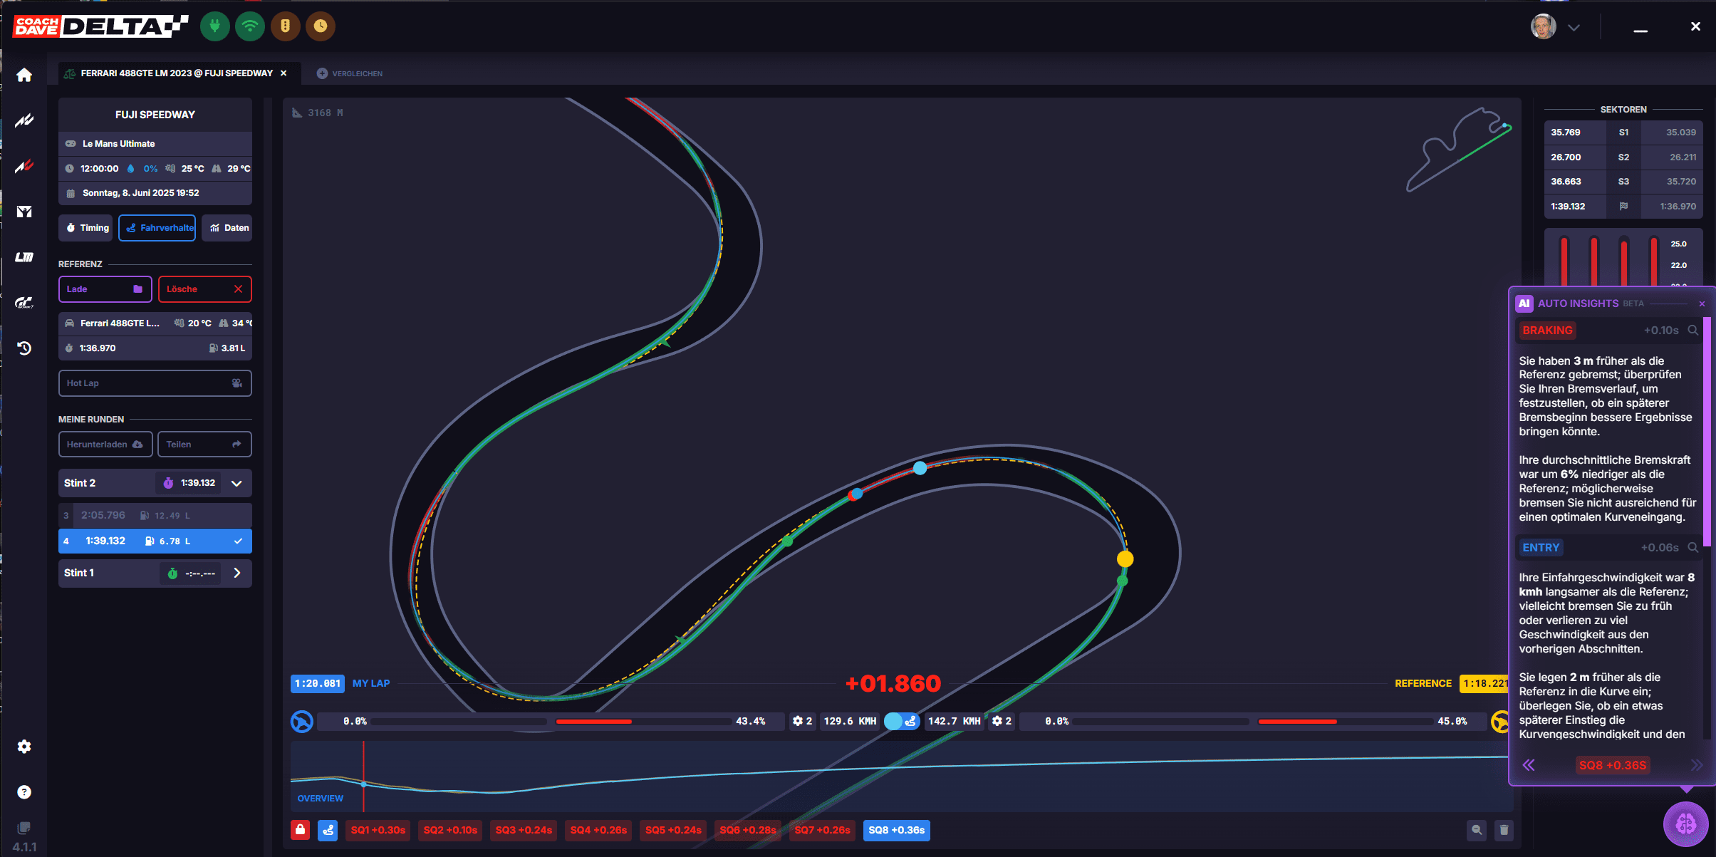
Task: Click the orange clock status icon
Action: [x=321, y=26]
